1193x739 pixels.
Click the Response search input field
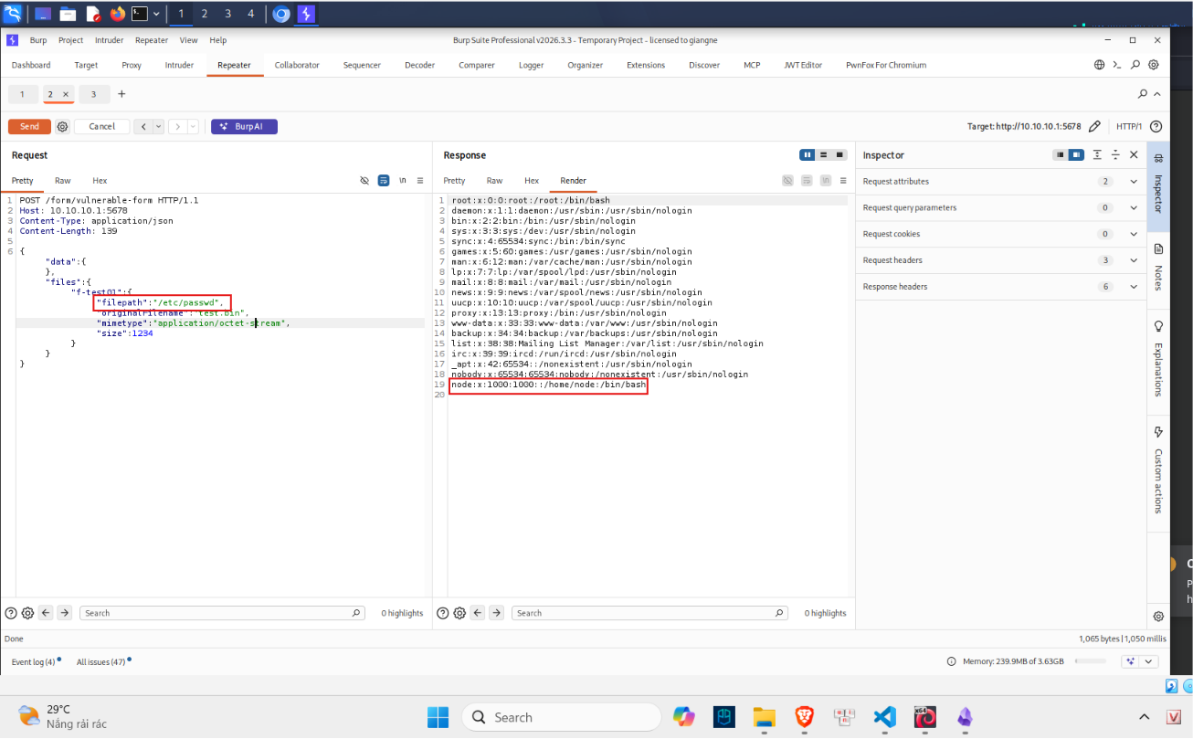649,613
